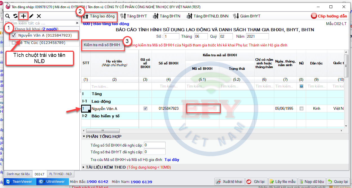Click the Tăng BHTNLĐ, BNN icon
Image resolution: width=352 pixels, height=188 pixels.
[x=189, y=16]
